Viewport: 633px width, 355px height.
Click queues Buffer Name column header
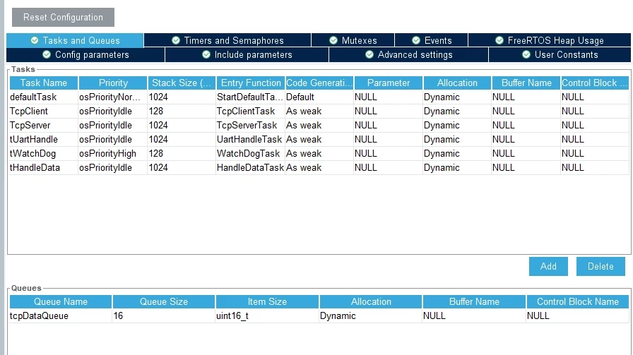click(474, 301)
